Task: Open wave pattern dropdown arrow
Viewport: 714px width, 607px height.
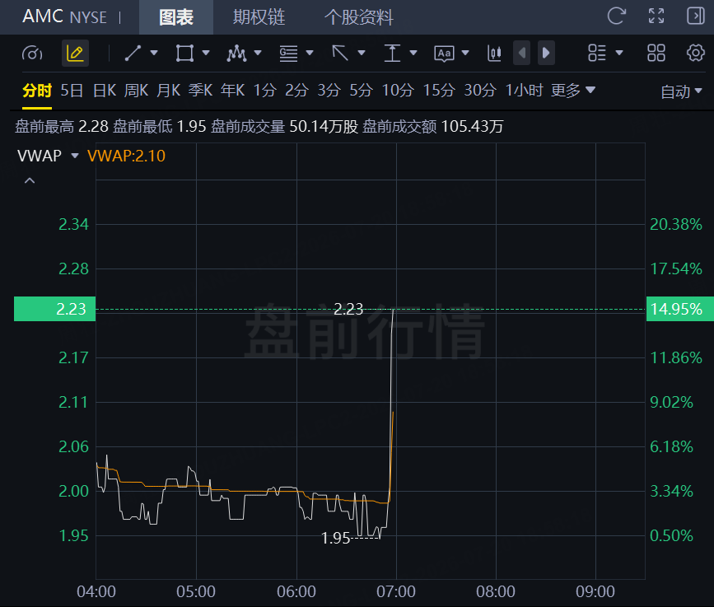Action: coord(258,53)
